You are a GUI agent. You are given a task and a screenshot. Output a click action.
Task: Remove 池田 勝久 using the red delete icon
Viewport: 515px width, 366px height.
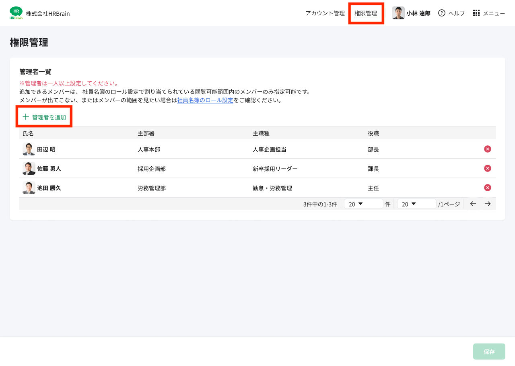tap(487, 187)
